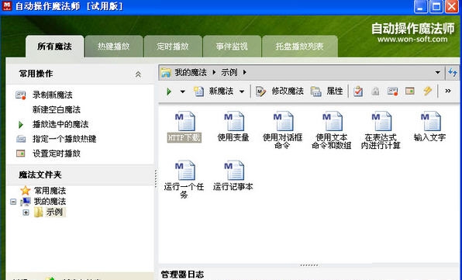
Task: Open the 定时播放 tab
Action: (173, 47)
